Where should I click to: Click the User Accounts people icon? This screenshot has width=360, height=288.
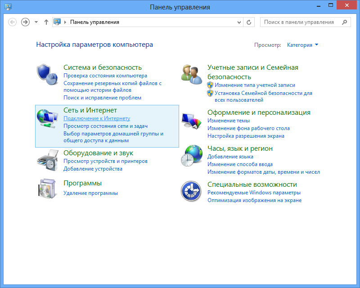[192, 74]
